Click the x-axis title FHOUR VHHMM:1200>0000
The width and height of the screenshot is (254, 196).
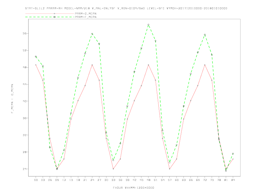pos(133,188)
